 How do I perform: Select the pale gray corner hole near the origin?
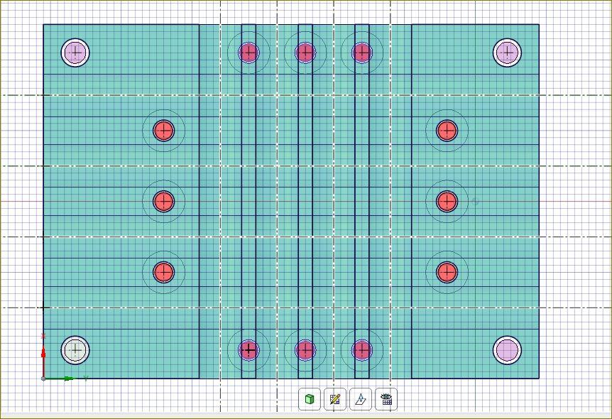click(75, 350)
